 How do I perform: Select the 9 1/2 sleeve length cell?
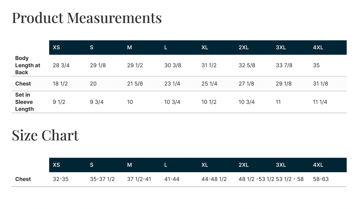(59, 102)
